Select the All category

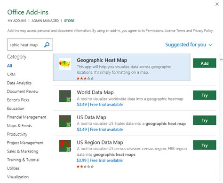pos(9,66)
